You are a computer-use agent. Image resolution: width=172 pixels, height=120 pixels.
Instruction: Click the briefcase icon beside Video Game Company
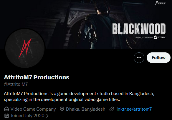point(6,109)
